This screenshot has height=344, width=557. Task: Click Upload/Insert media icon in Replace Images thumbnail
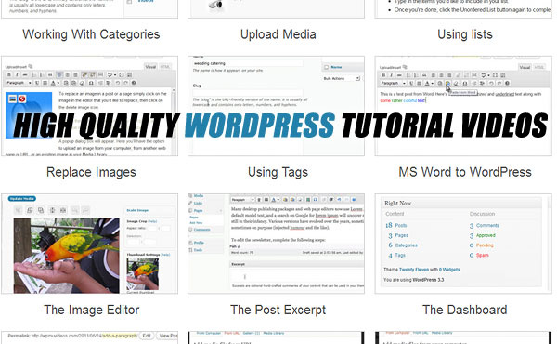click(x=31, y=67)
